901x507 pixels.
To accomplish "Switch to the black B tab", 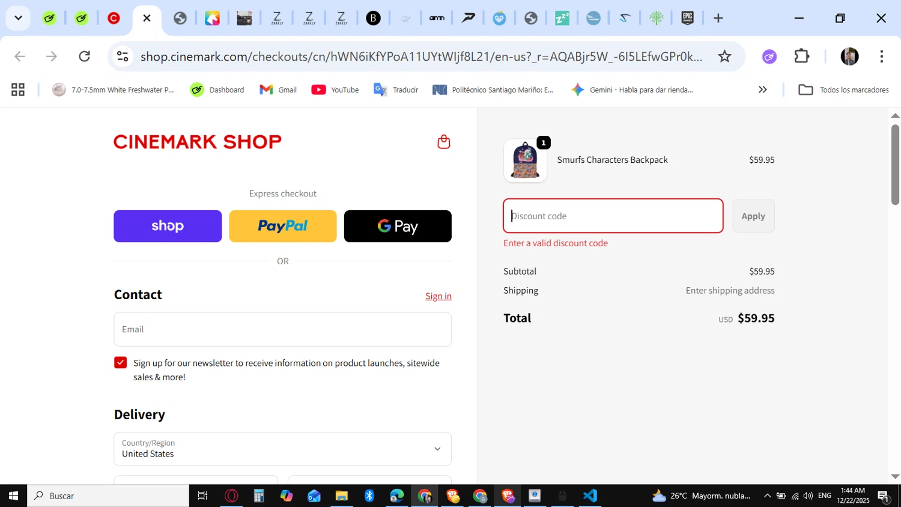I will point(373,18).
